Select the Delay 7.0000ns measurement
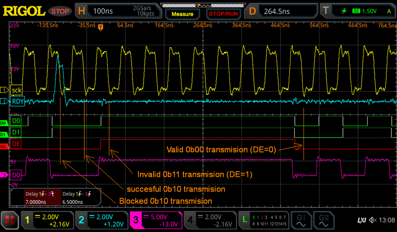Screen dimensions: 397x232 click(x=43, y=197)
